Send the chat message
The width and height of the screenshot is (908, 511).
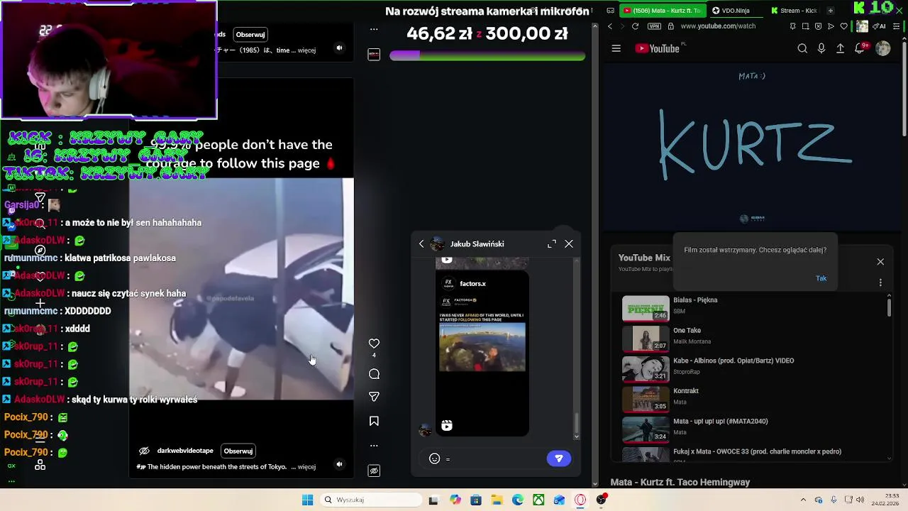pyautogui.click(x=559, y=458)
